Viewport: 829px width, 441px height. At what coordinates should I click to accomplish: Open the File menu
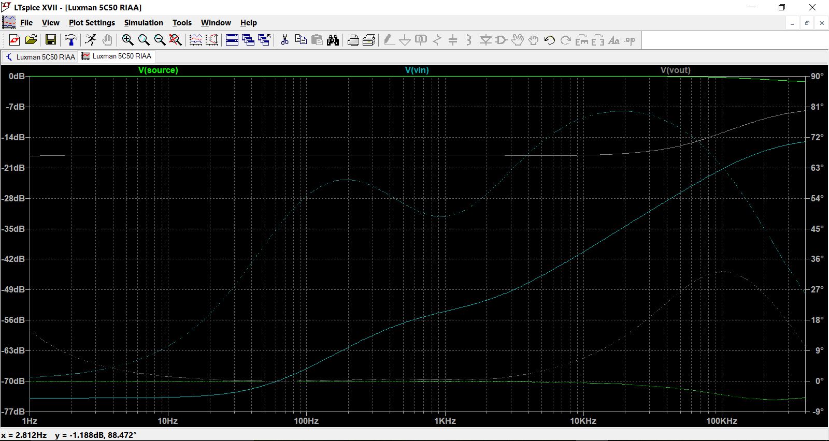pos(26,23)
